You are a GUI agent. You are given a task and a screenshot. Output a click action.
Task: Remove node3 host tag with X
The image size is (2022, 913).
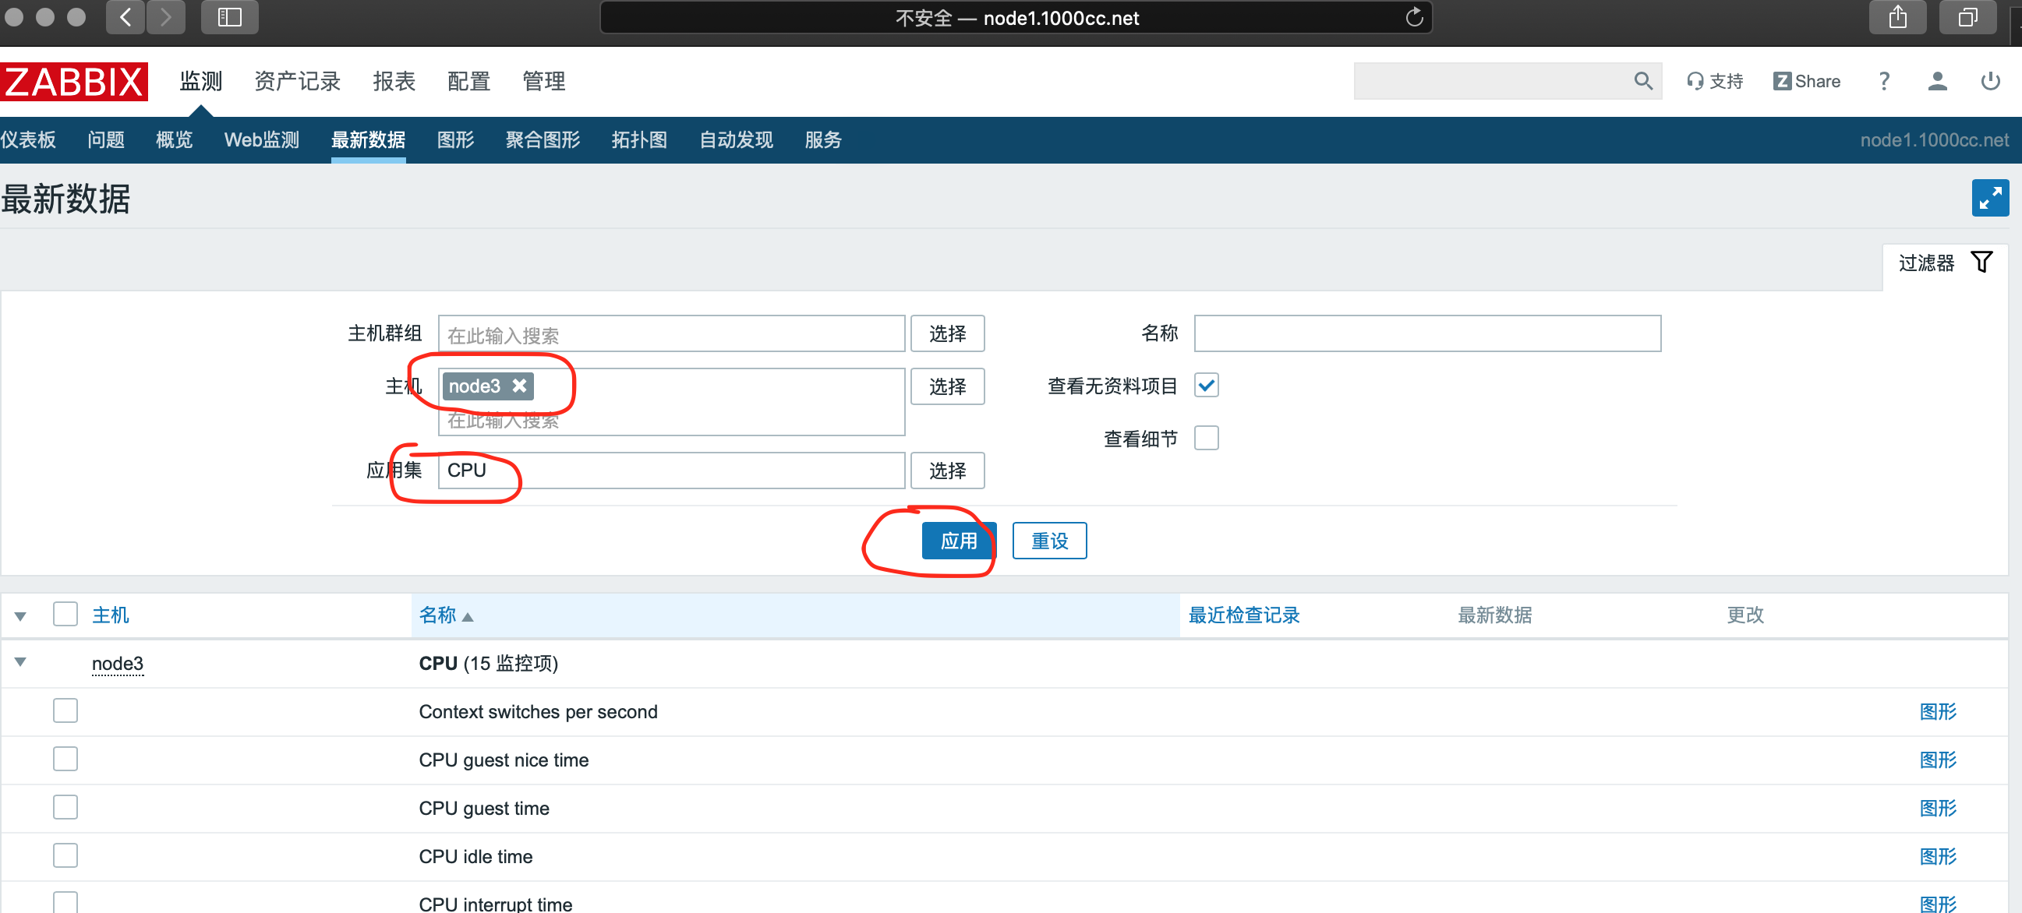[519, 386]
